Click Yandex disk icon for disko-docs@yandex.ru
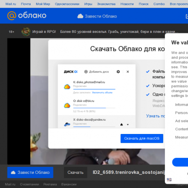188x188 pixels. click(67, 125)
